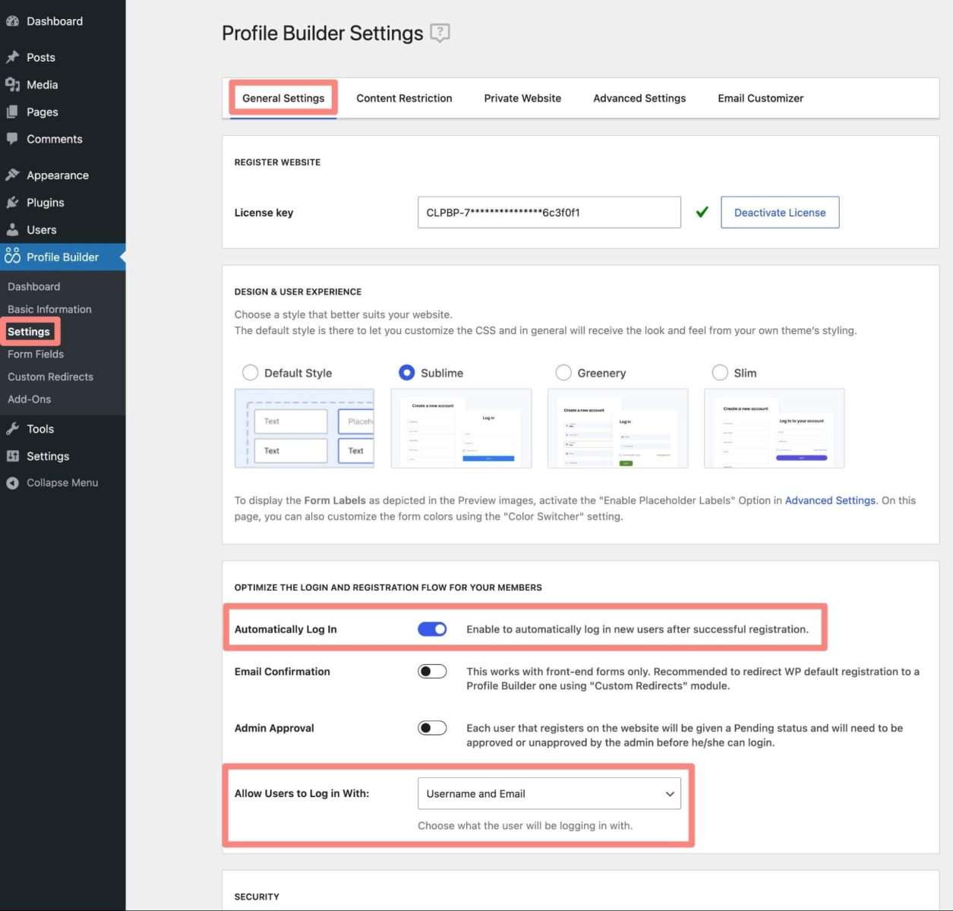Click the License key input field
This screenshot has height=911, width=953.
(549, 213)
